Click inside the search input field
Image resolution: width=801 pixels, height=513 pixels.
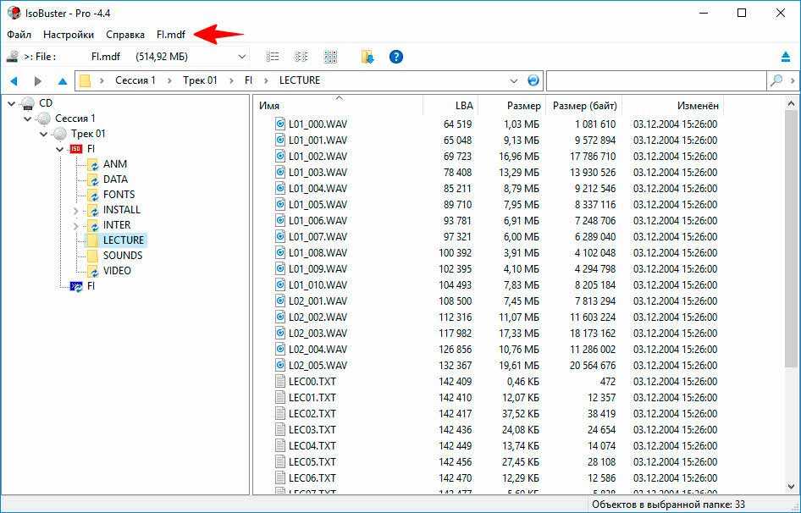(656, 80)
